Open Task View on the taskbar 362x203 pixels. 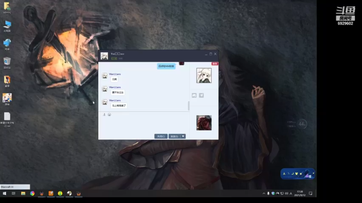[14, 194]
